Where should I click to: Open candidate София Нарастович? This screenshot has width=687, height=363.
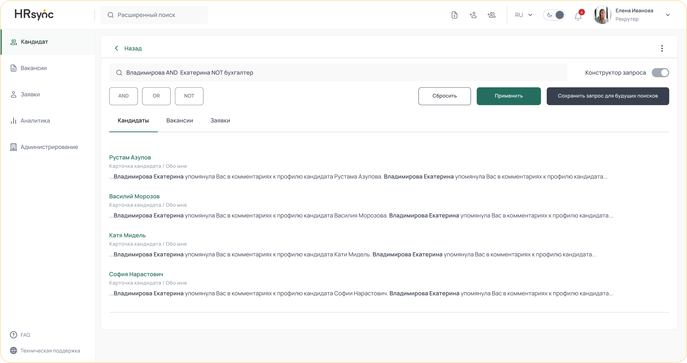point(136,274)
